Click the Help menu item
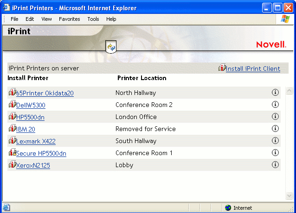 point(111,19)
